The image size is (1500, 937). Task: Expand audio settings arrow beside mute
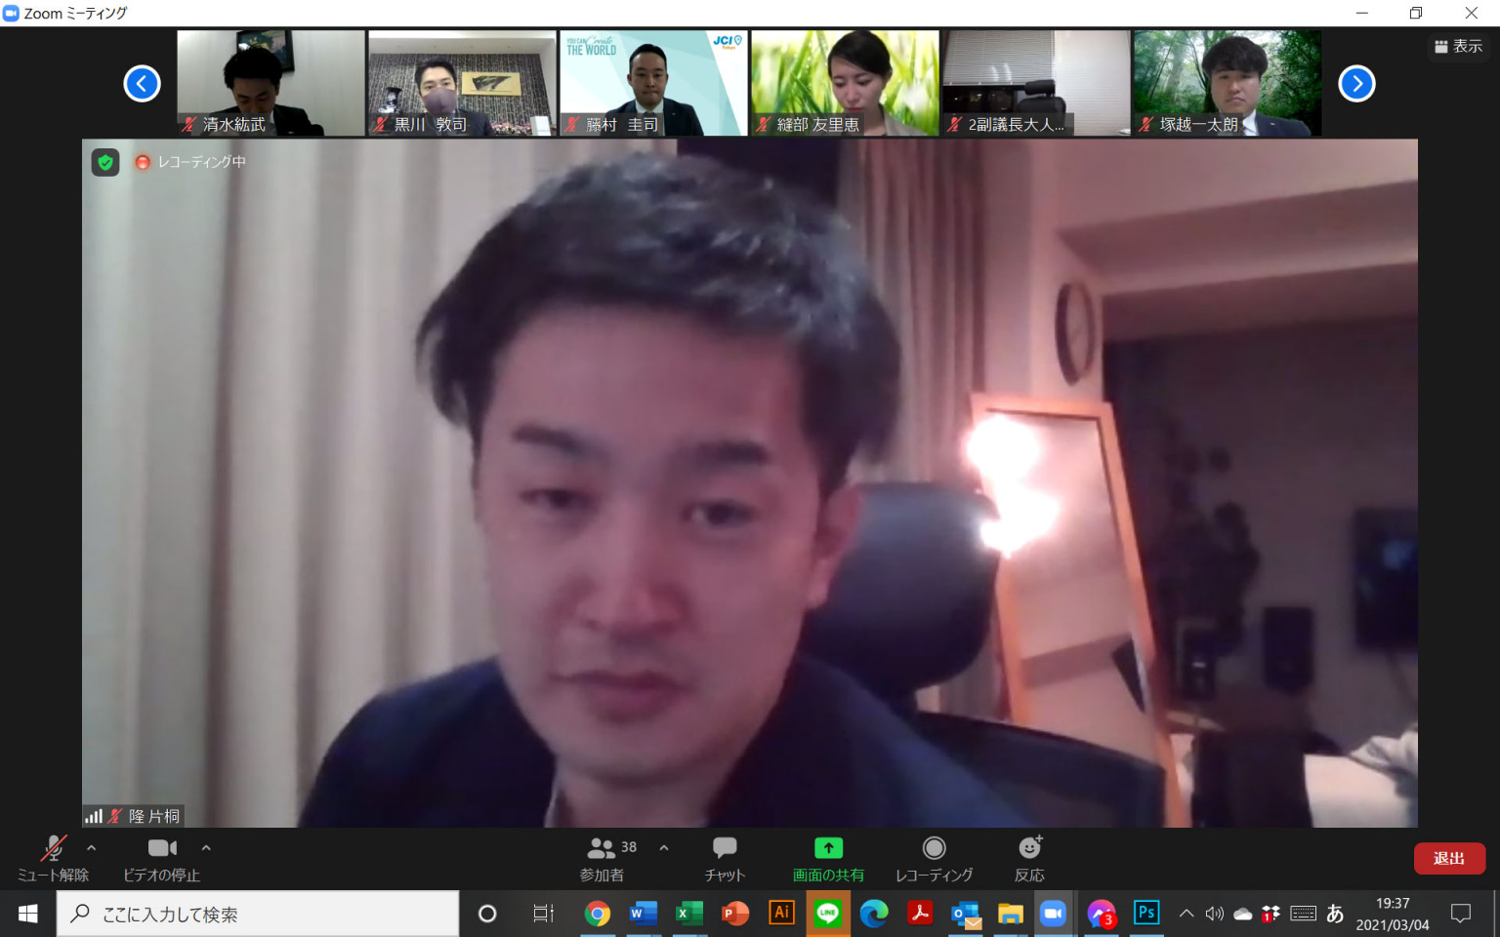(x=92, y=848)
